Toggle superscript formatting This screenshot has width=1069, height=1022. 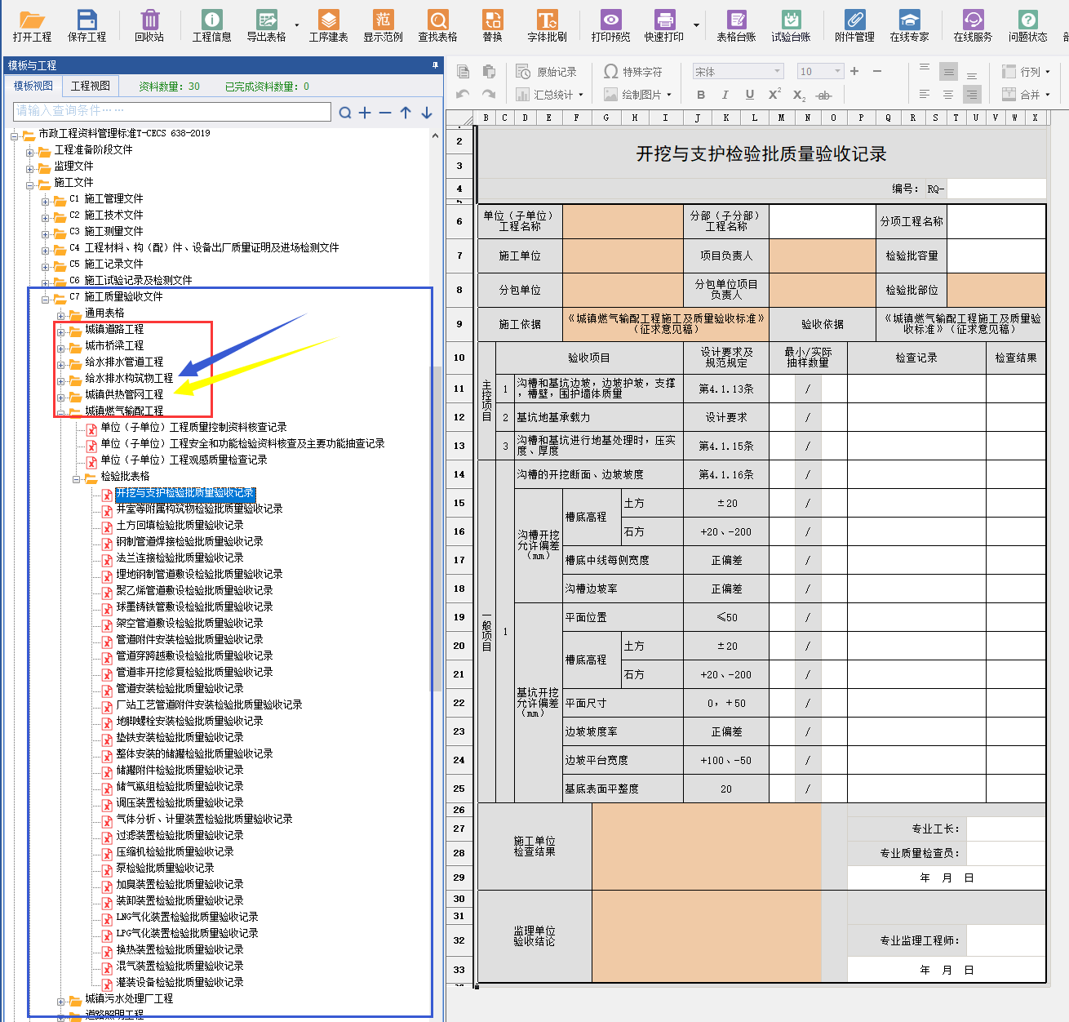774,94
